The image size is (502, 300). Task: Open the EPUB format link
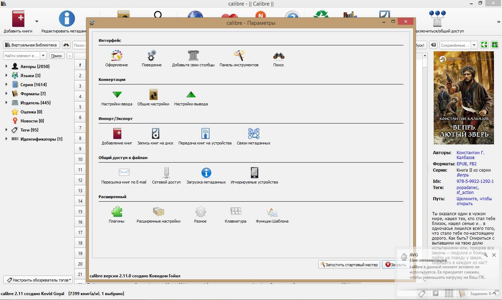point(462,164)
